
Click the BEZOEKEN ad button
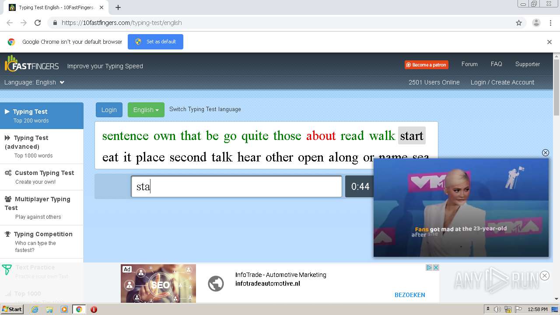pyautogui.click(x=410, y=295)
